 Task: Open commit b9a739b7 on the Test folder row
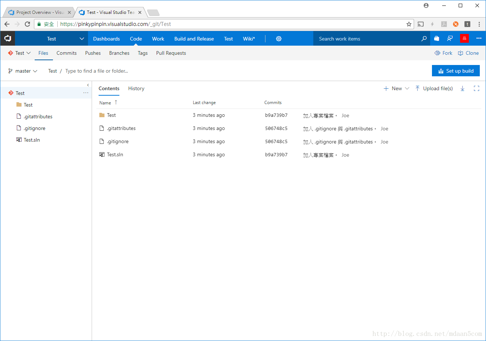pos(276,115)
